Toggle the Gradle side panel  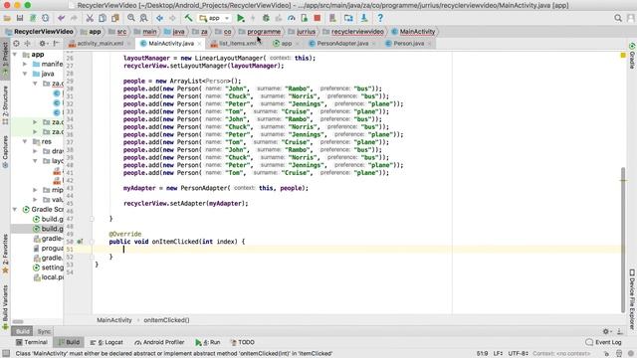point(632,56)
